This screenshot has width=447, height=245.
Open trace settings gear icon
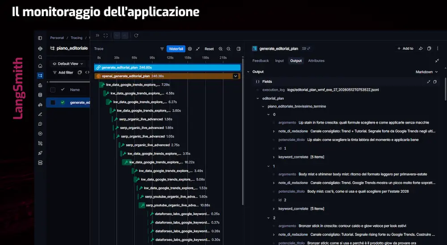(190, 49)
